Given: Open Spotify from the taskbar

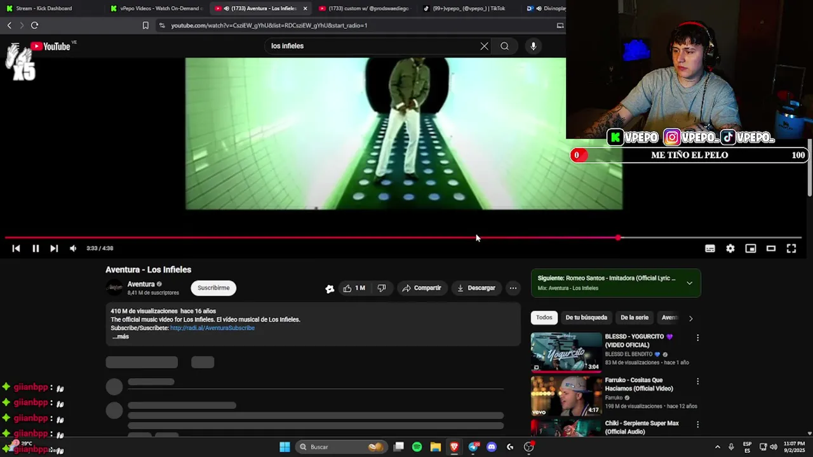Looking at the screenshot, I should click(417, 447).
